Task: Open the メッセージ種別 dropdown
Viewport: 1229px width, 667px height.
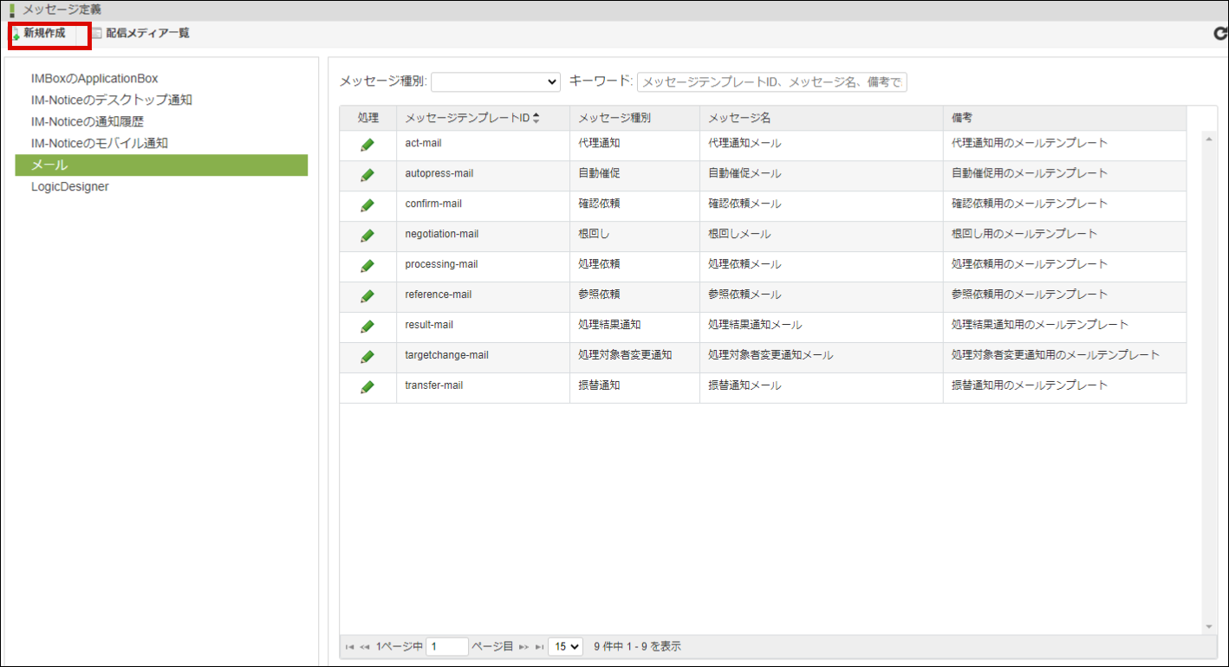Action: click(x=496, y=81)
